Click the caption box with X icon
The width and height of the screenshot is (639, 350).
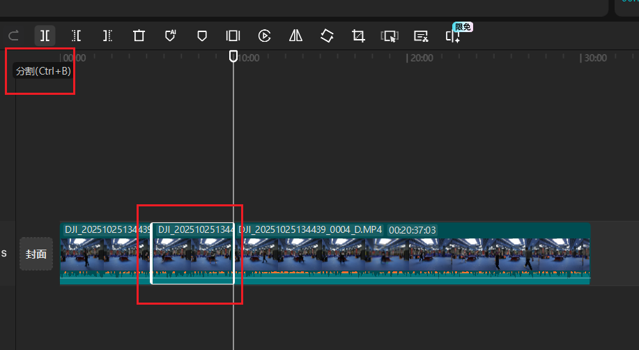tap(421, 36)
